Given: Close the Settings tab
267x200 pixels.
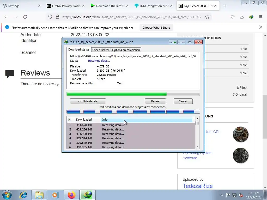Looking at the screenshot, I should 39,6.
